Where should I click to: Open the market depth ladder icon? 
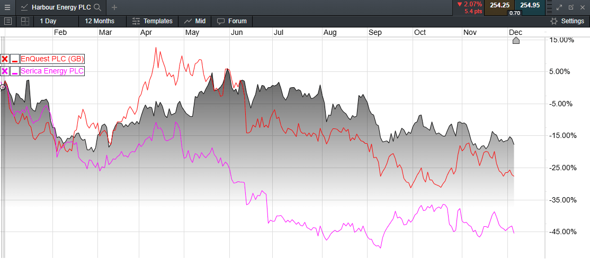[549, 7]
